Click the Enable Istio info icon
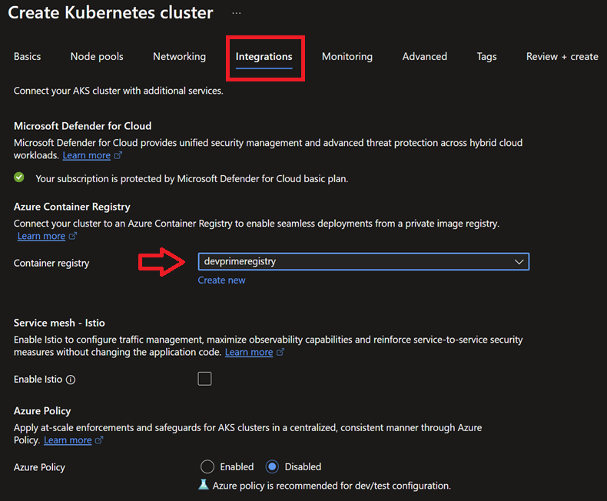This screenshot has width=607, height=501. point(71,380)
